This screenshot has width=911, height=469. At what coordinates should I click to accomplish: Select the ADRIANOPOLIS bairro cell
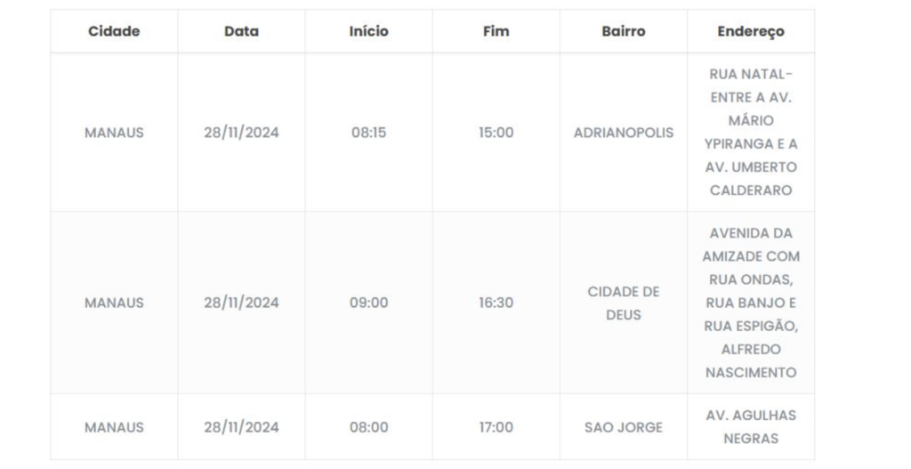pos(623,133)
